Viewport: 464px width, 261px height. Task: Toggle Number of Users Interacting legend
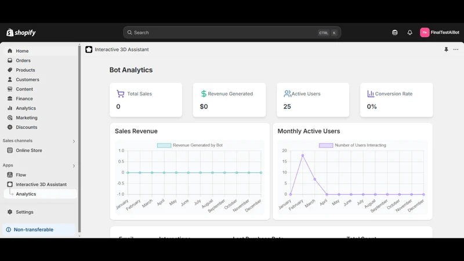353,146
